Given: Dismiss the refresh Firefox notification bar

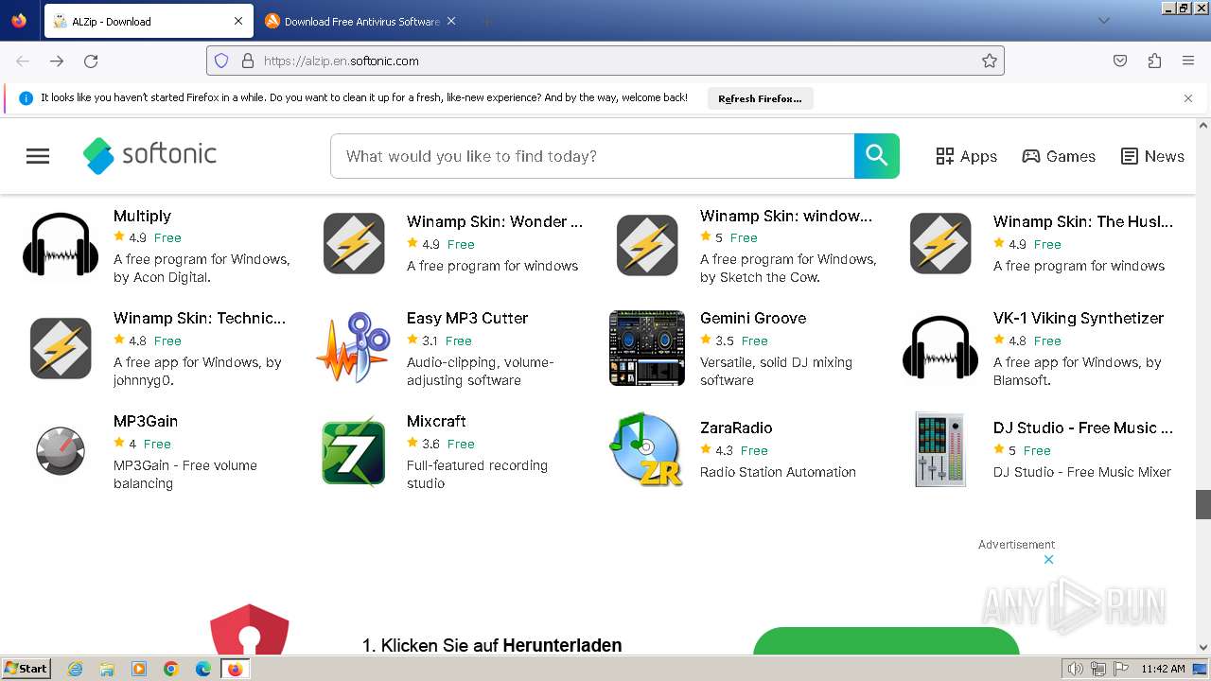Looking at the screenshot, I should pos(1188,98).
